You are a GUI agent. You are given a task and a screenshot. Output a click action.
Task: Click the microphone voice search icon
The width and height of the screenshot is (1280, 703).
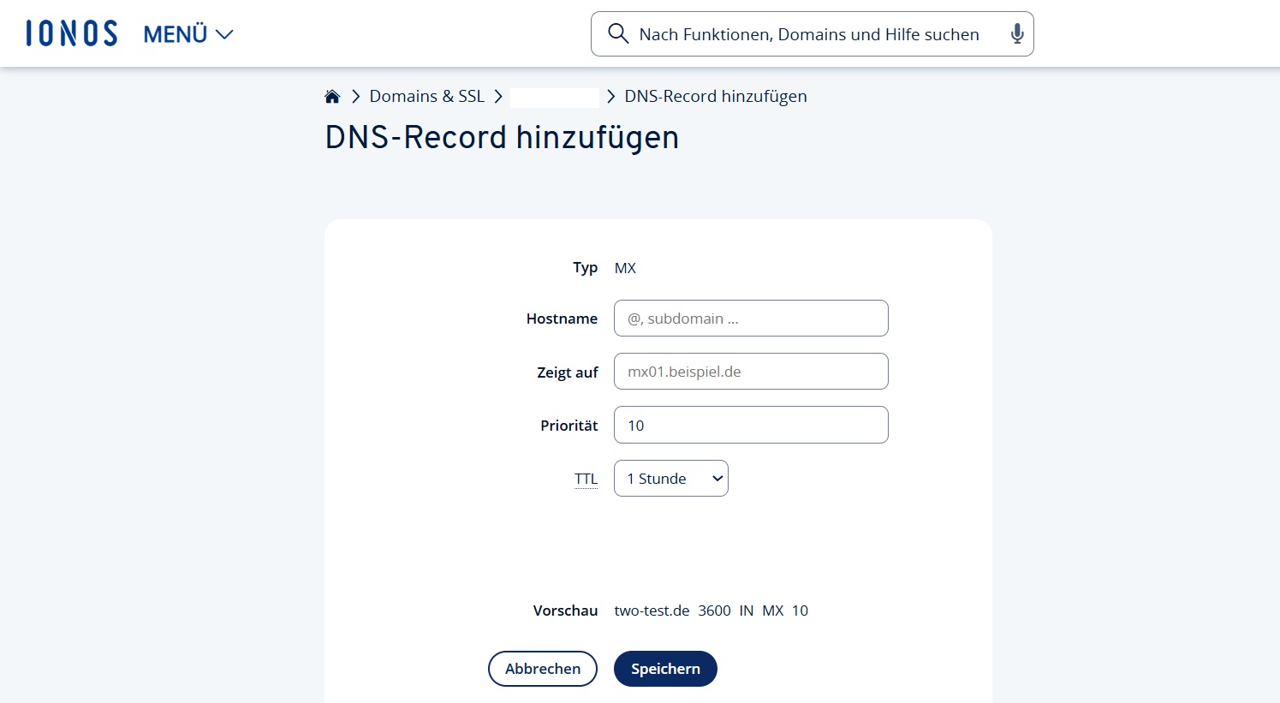pyautogui.click(x=1016, y=34)
